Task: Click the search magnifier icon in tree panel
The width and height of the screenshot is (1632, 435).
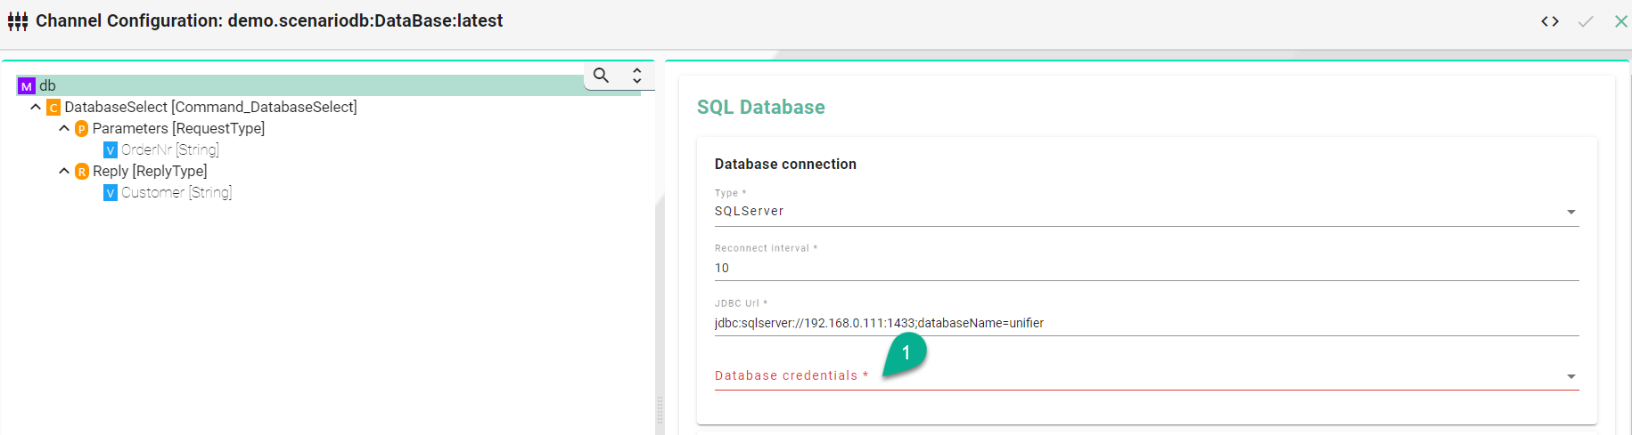Action: (x=602, y=76)
